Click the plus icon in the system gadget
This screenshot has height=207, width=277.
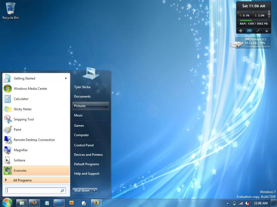tap(240, 31)
